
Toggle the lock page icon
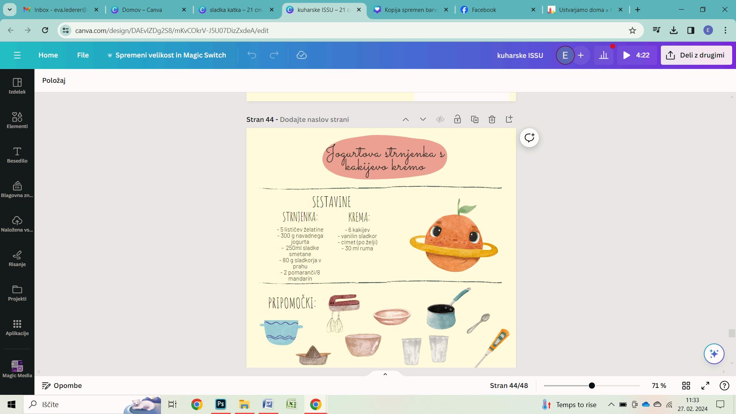click(457, 120)
